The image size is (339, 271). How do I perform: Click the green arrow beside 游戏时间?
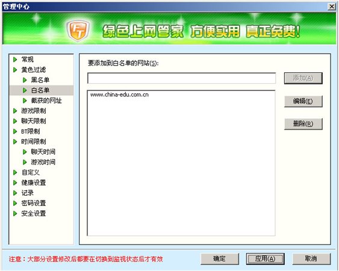click(25, 162)
